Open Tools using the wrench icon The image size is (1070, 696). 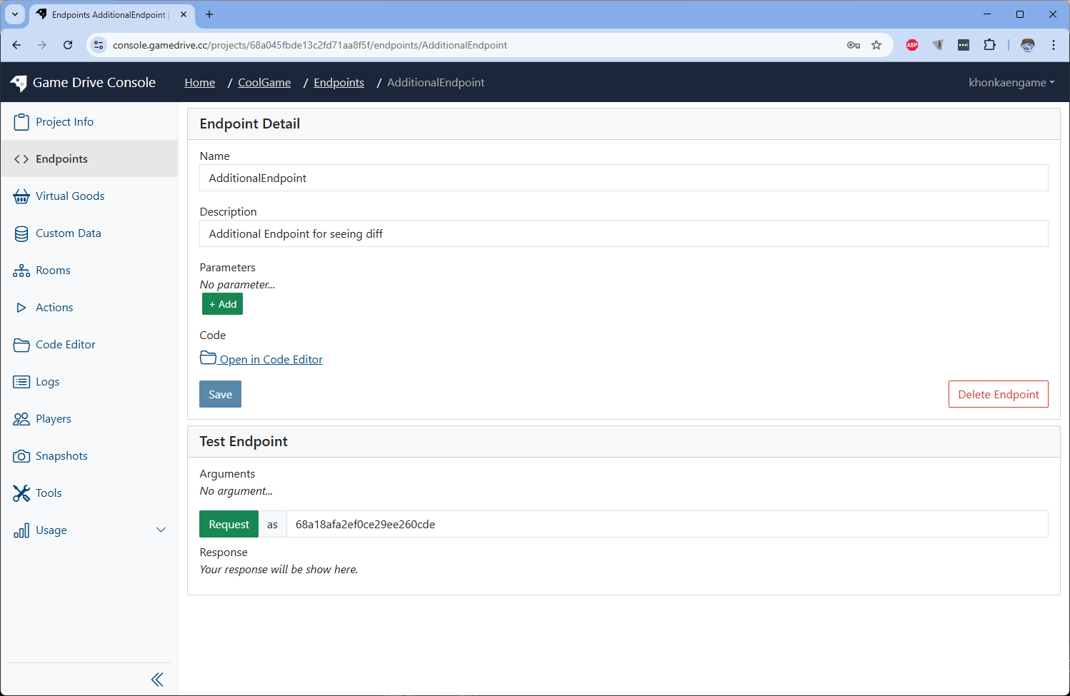click(x=21, y=493)
